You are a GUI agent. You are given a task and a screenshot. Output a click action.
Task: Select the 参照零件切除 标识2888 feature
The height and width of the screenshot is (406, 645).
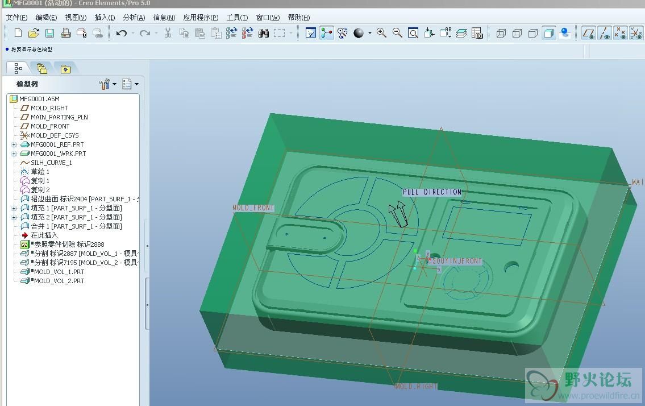(69, 244)
